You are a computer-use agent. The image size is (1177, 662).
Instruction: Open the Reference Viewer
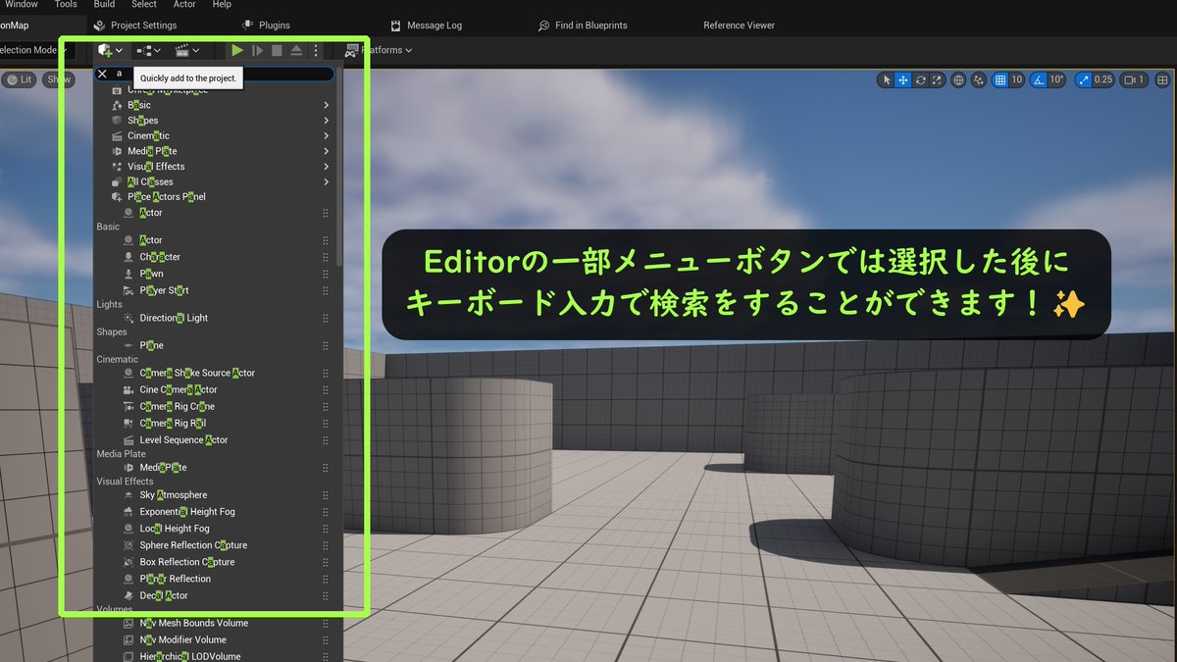click(739, 25)
